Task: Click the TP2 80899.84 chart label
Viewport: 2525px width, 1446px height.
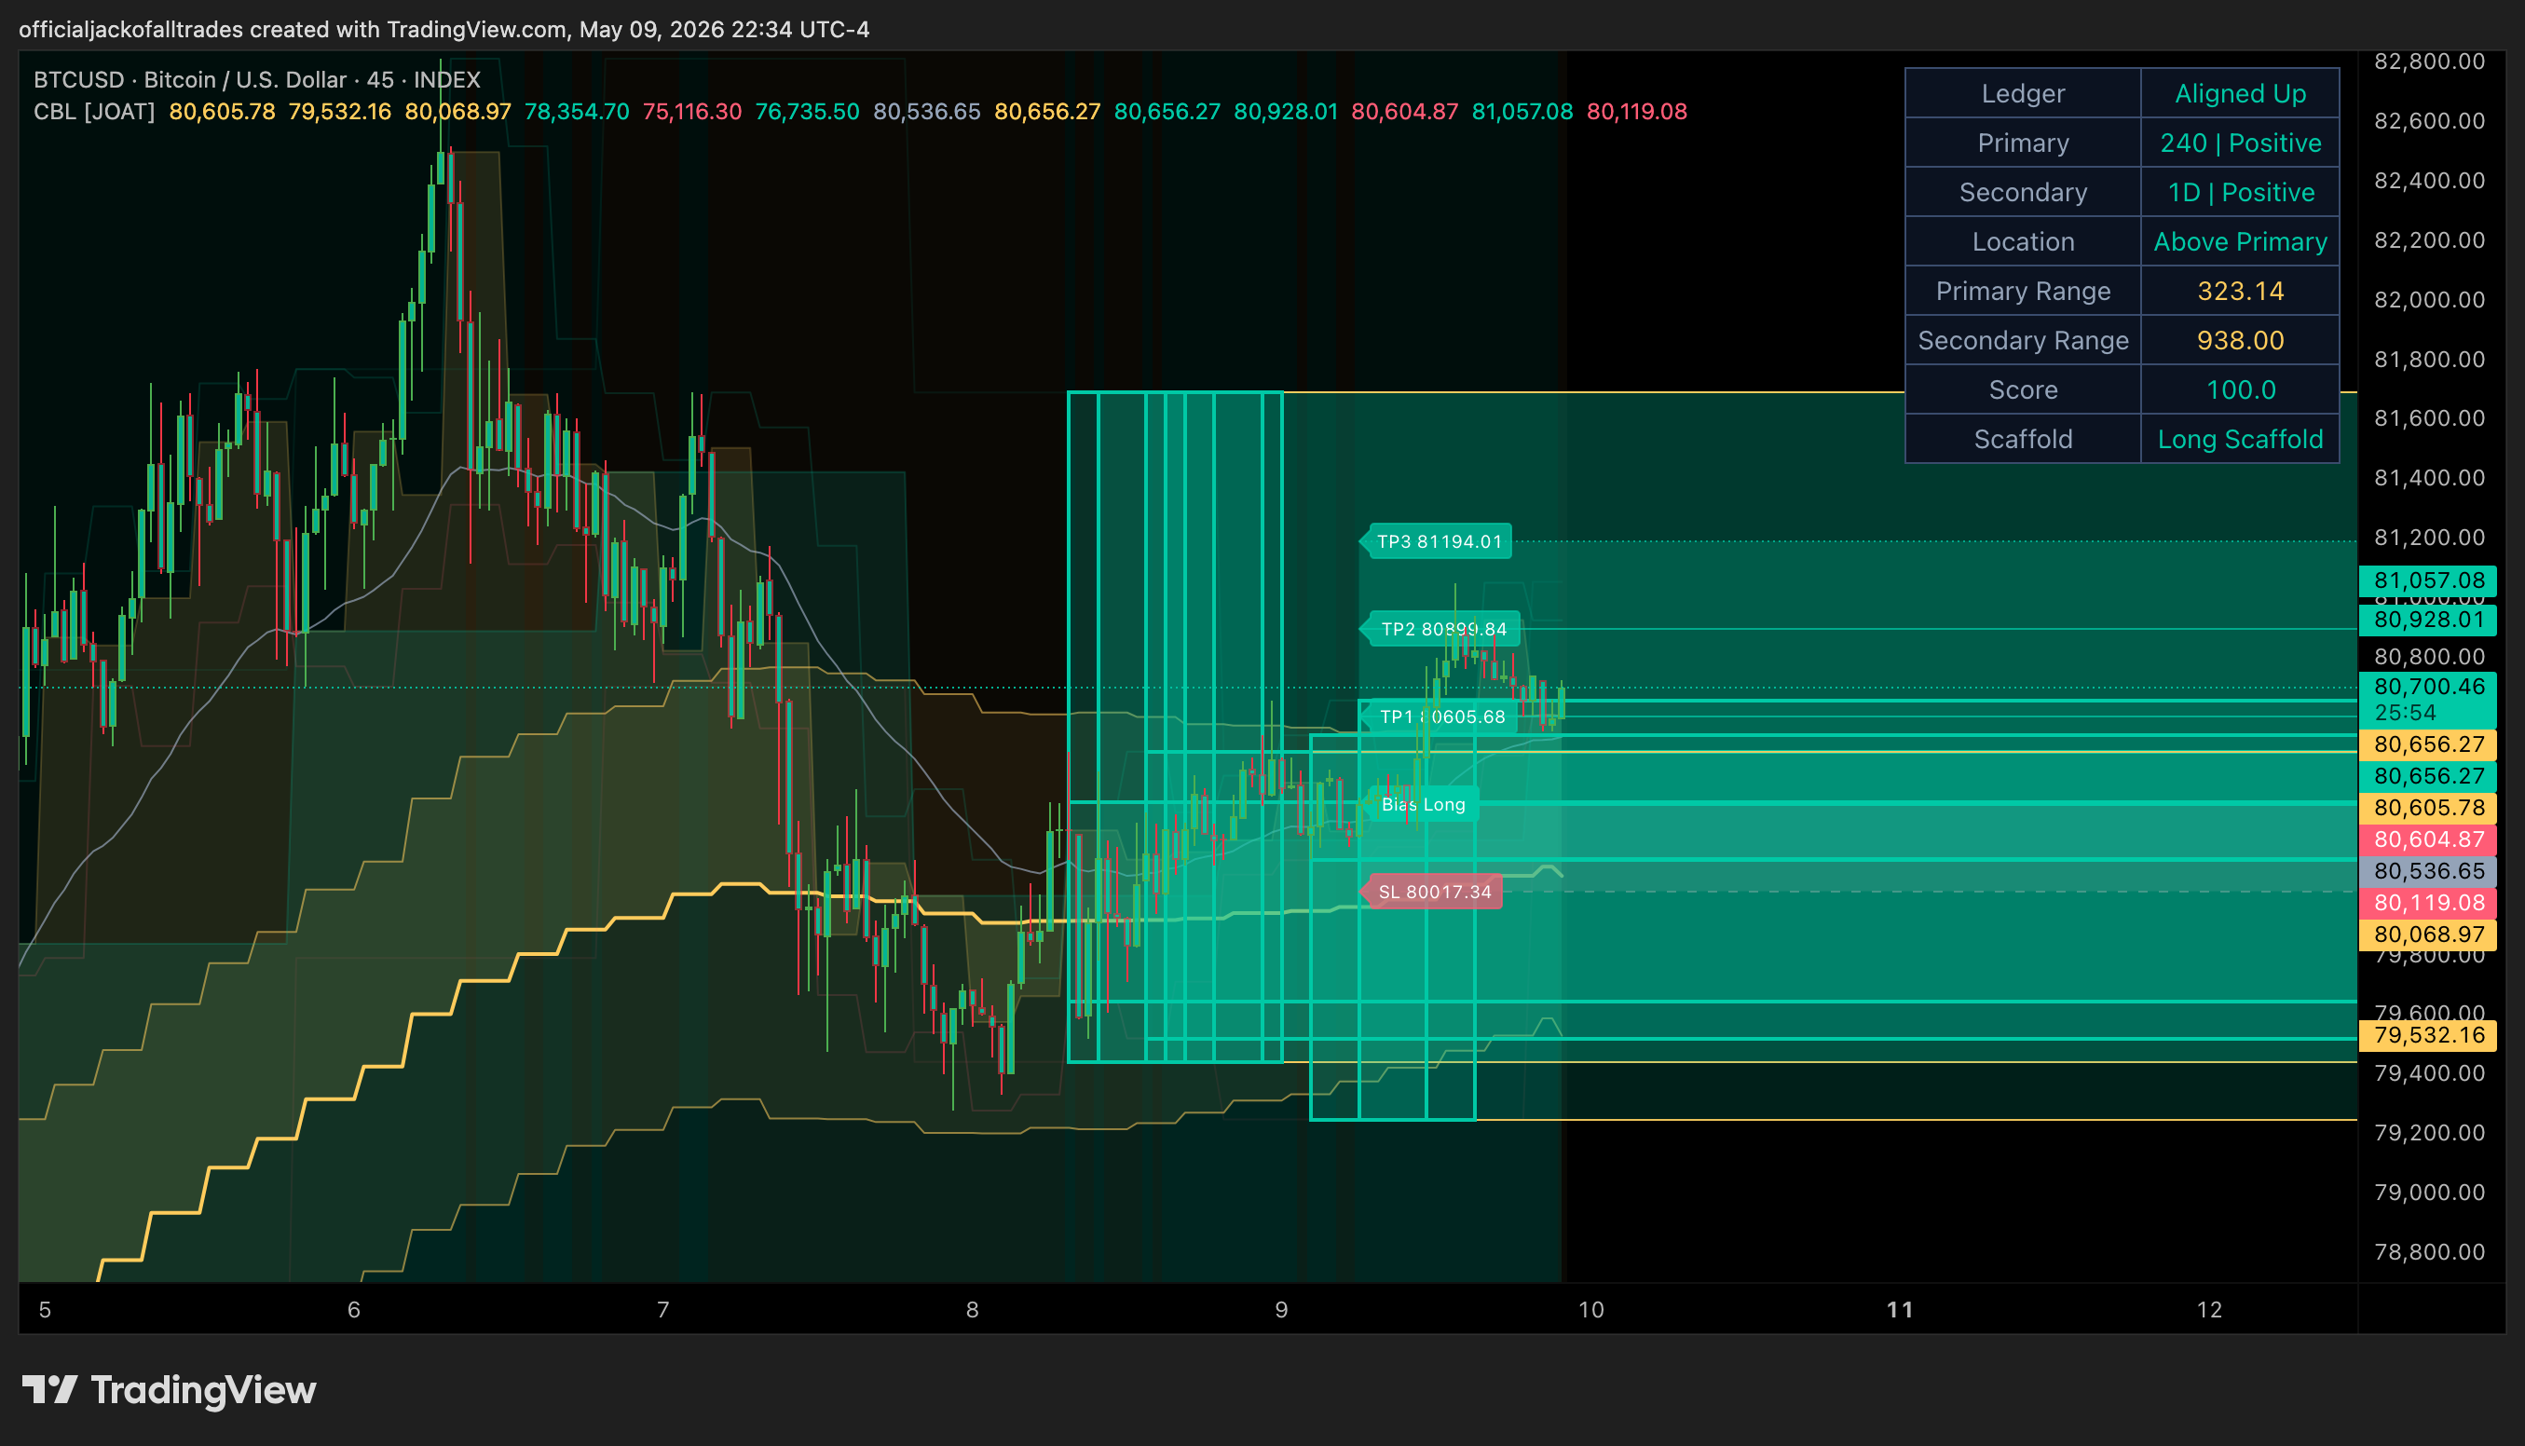Action: tap(1440, 629)
